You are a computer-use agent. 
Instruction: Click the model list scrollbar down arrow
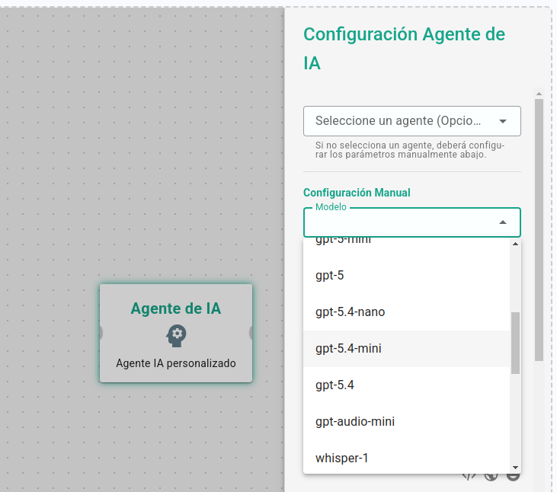pos(515,467)
